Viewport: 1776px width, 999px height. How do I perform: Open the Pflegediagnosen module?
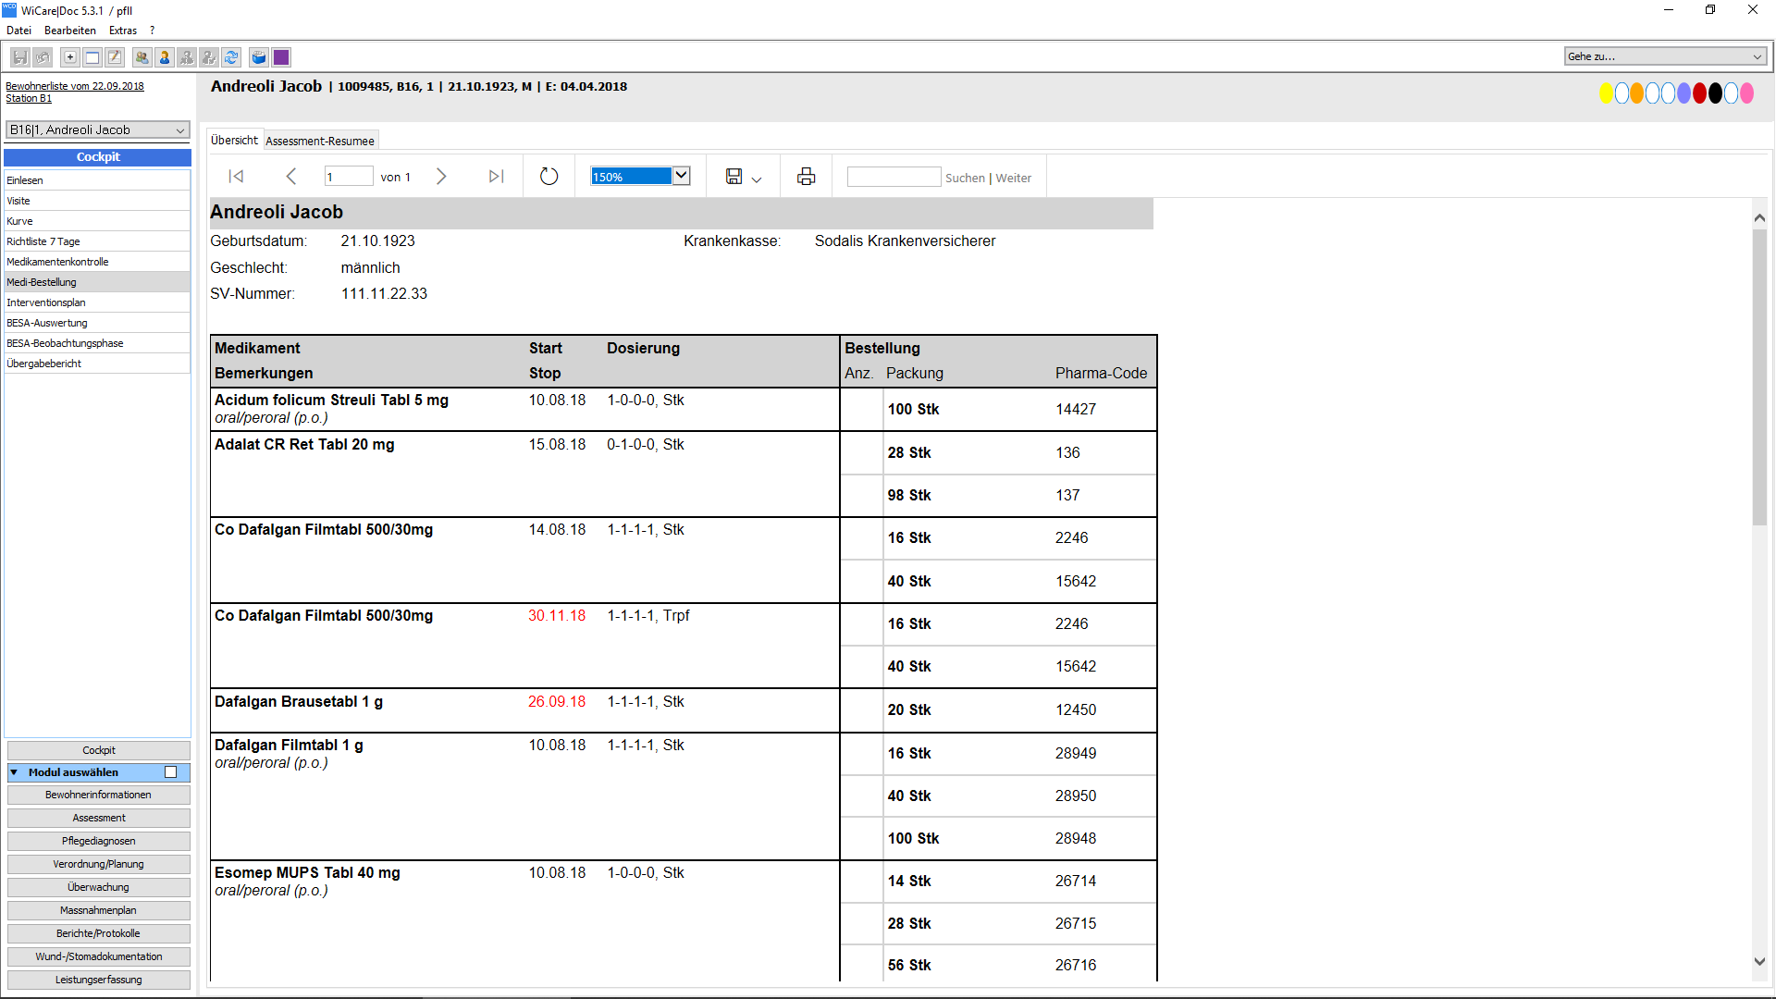point(99,841)
